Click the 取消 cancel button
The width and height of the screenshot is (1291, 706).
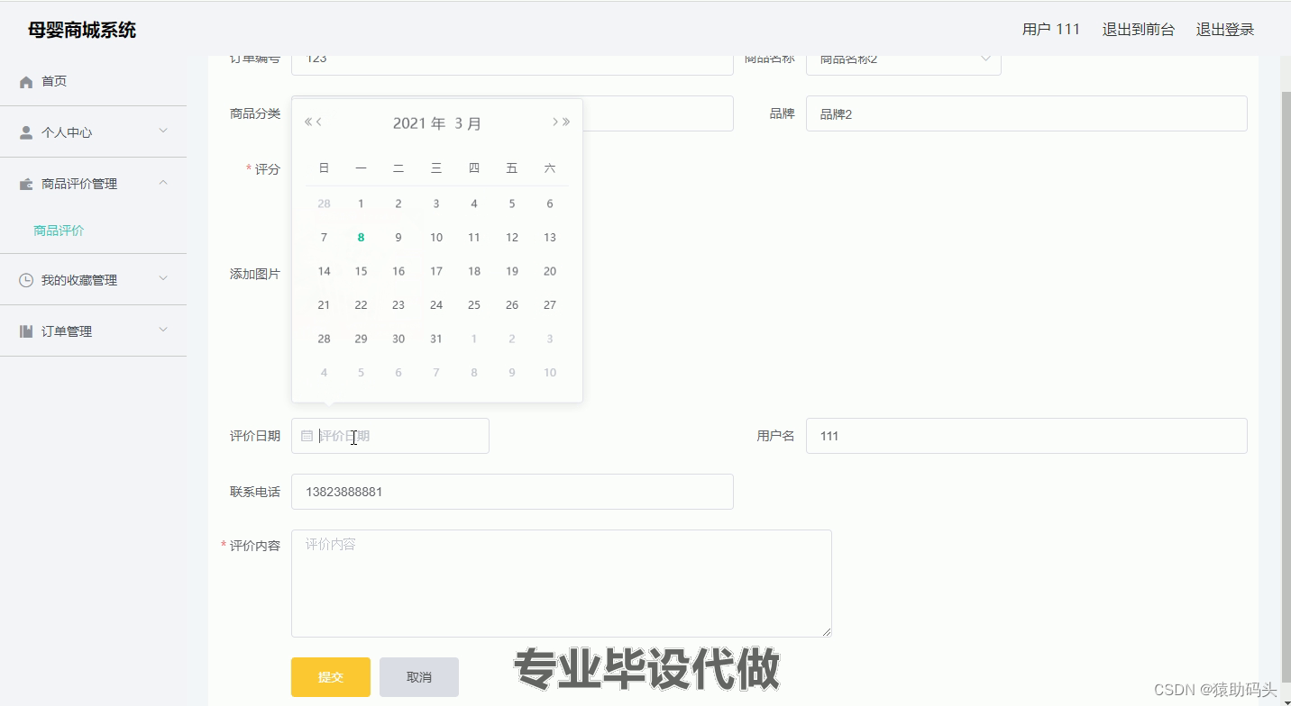[419, 677]
